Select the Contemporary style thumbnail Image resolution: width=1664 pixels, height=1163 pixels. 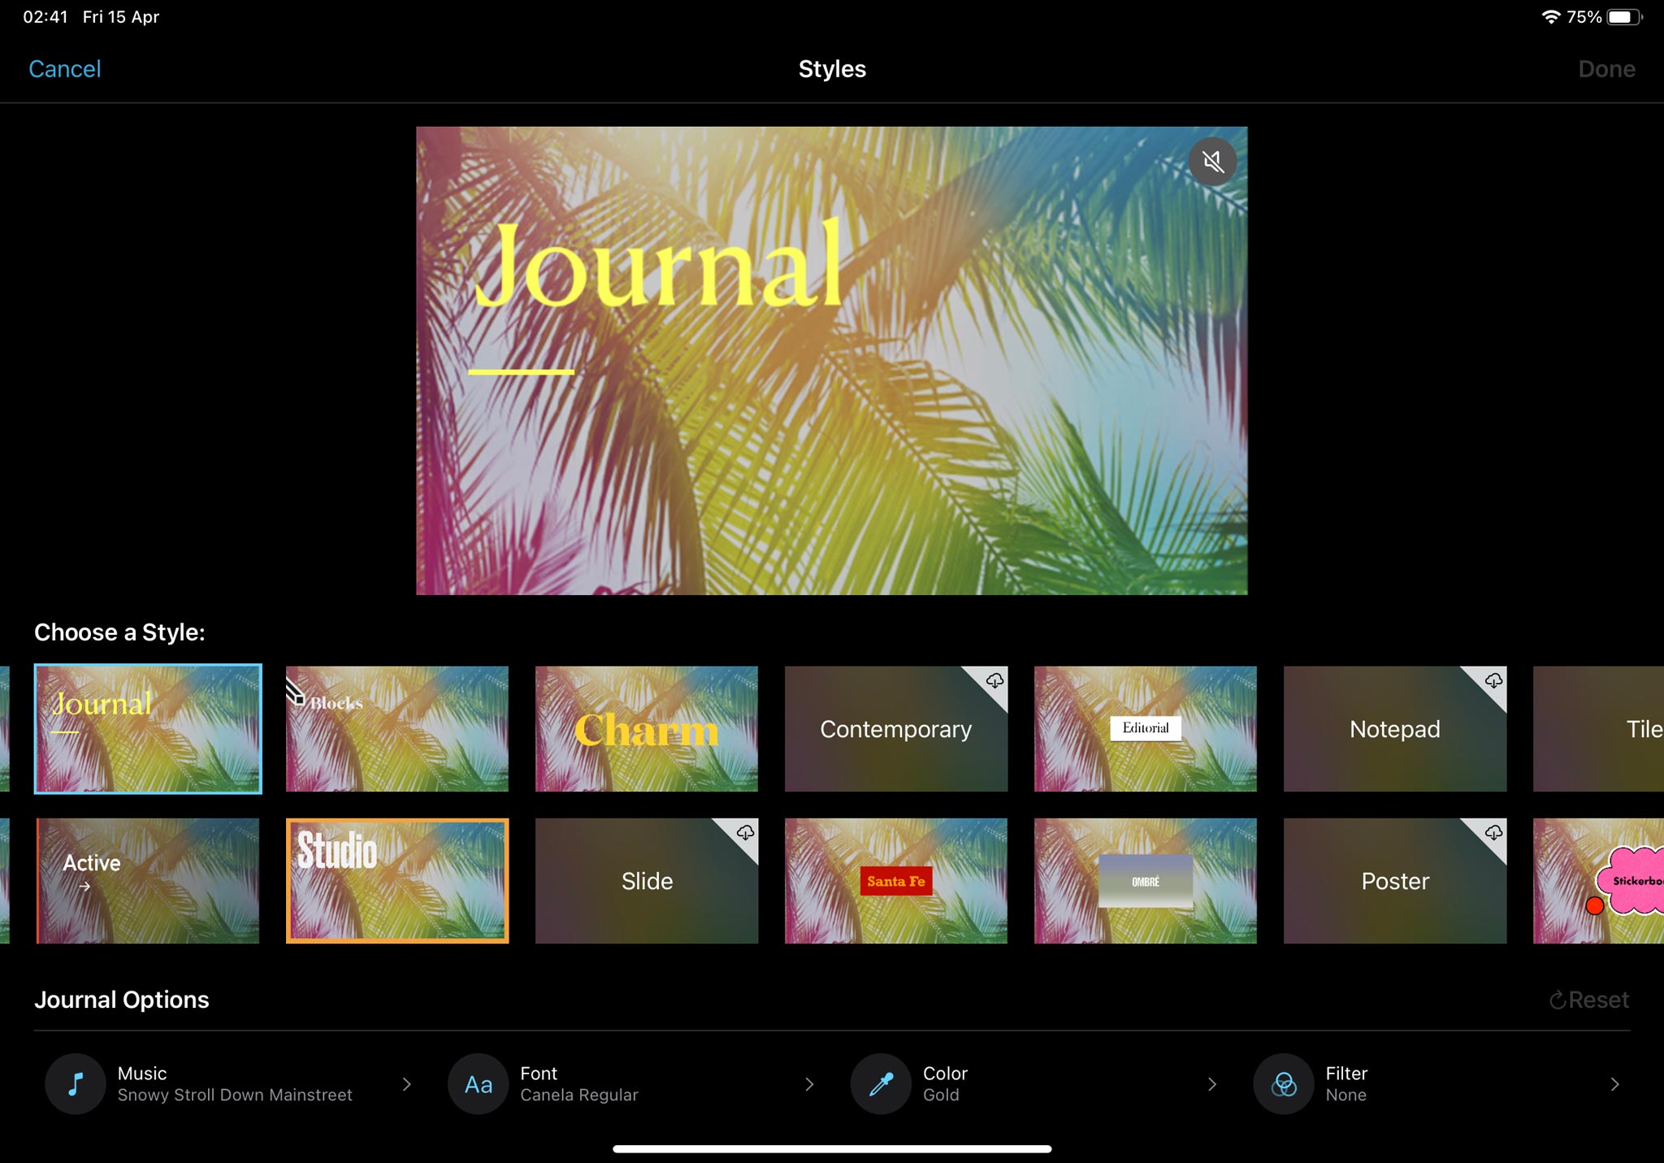tap(894, 727)
